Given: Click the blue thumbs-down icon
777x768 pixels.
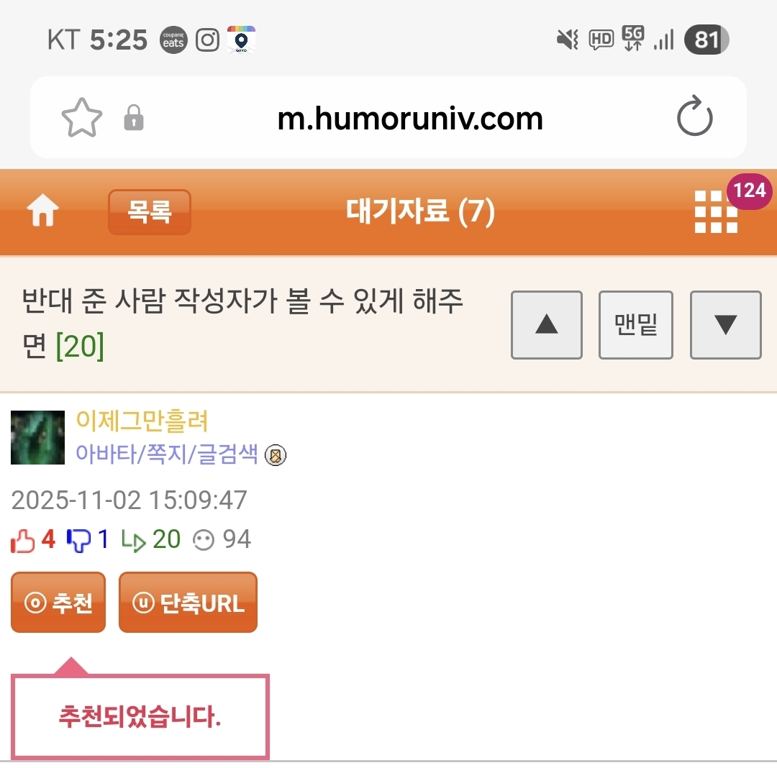Looking at the screenshot, I should point(78,540).
